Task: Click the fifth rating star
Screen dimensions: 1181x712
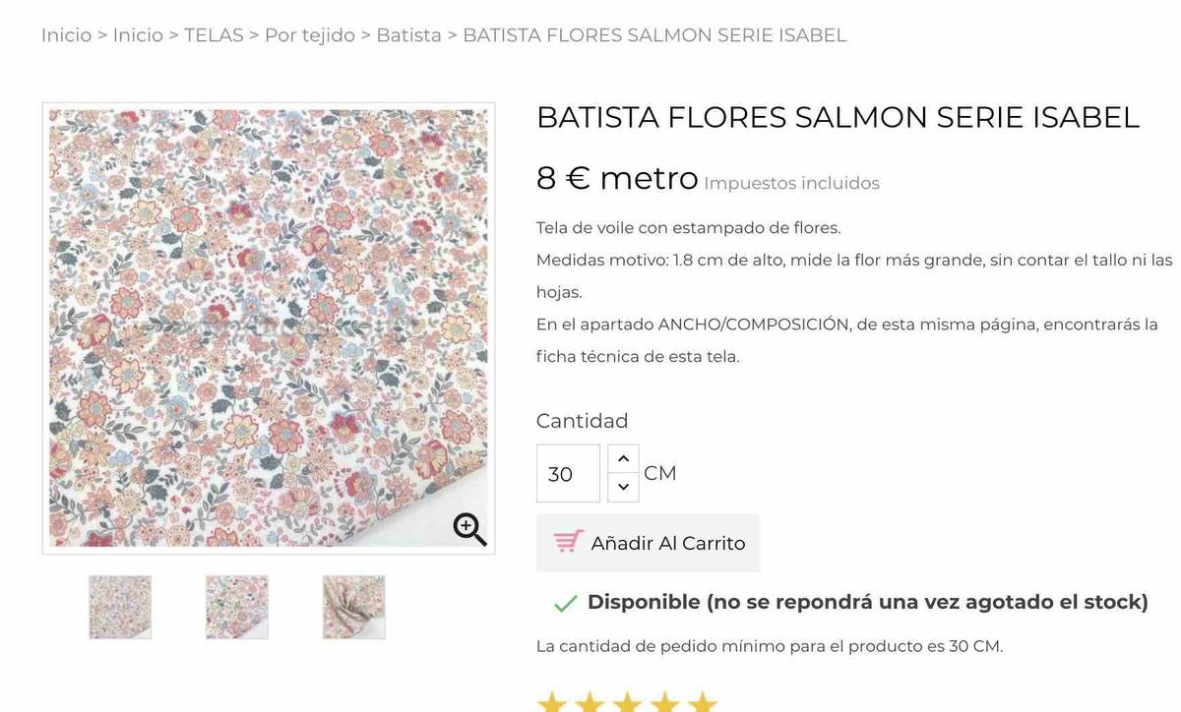Action: coord(703,702)
